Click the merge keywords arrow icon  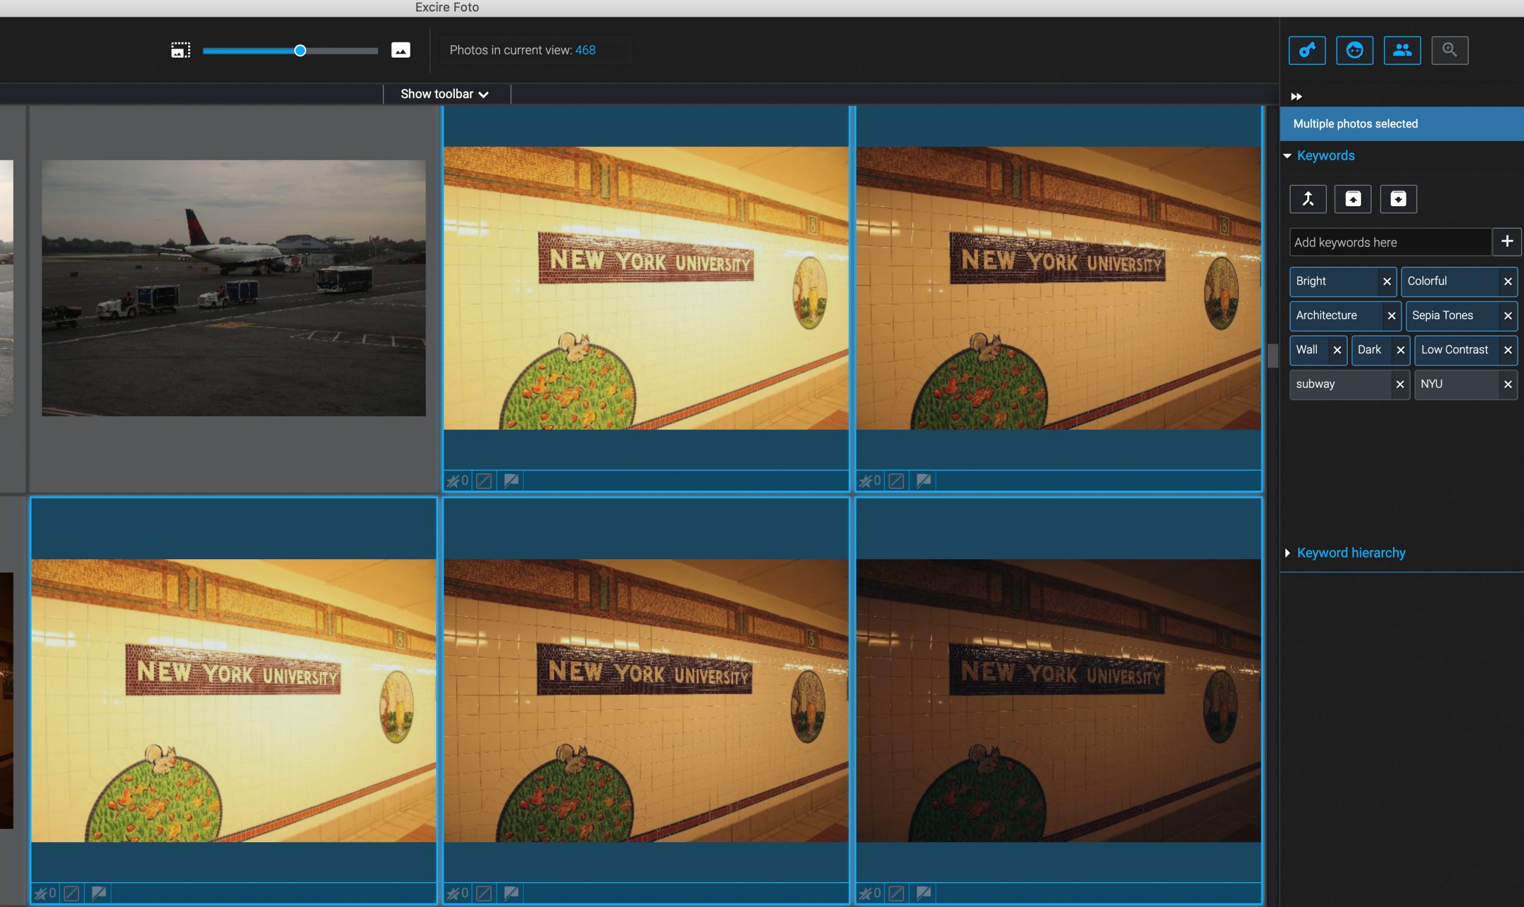coord(1308,200)
